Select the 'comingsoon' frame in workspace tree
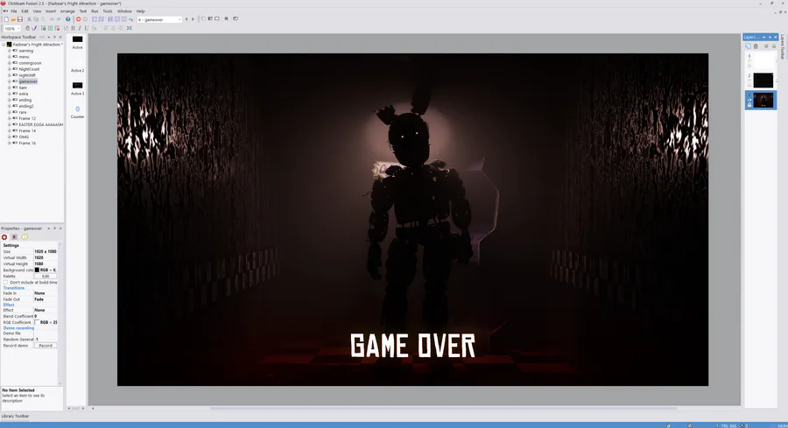Screen dimensions: 788x428 coord(30,63)
